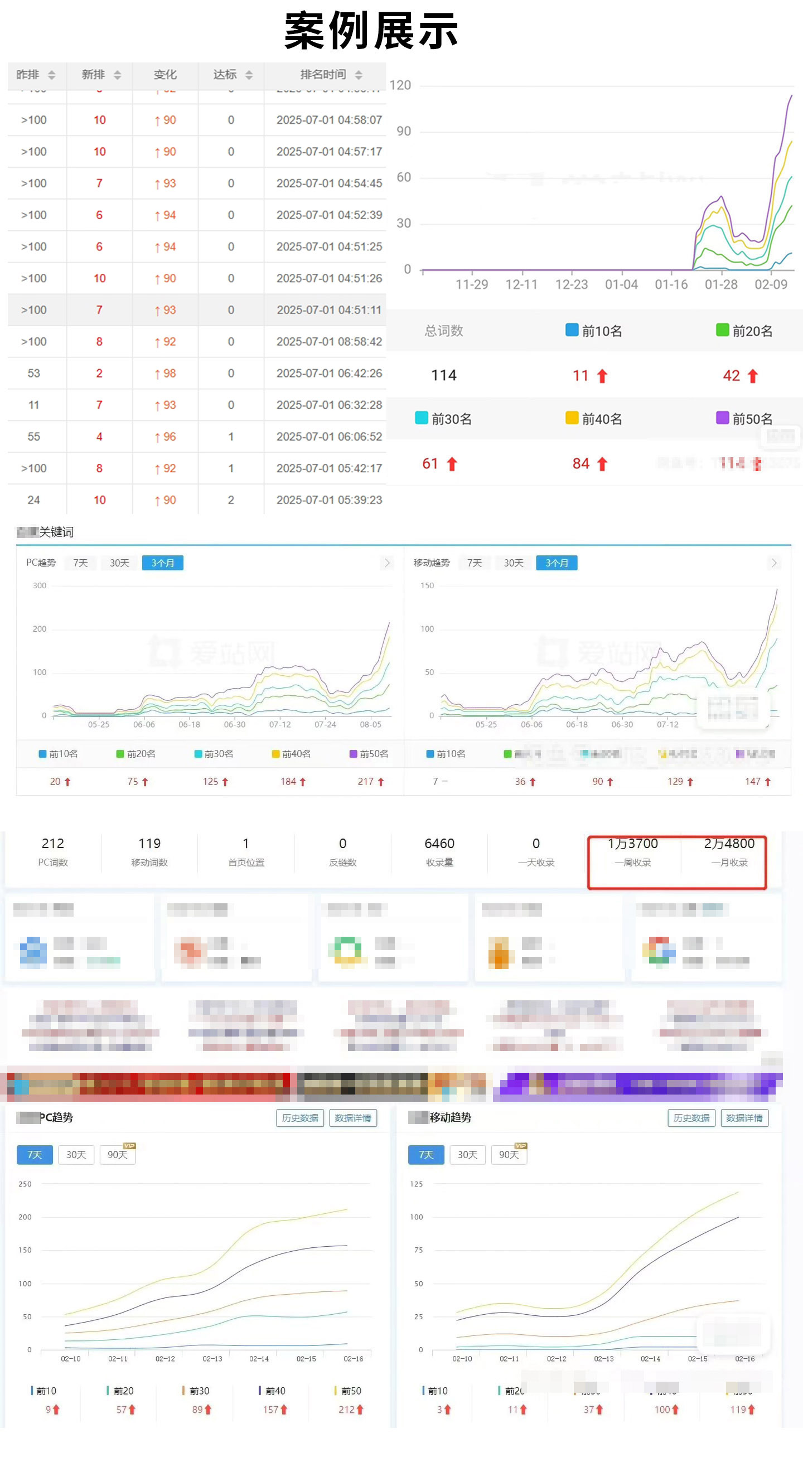Click the red up arrow beside 42

click(x=752, y=376)
